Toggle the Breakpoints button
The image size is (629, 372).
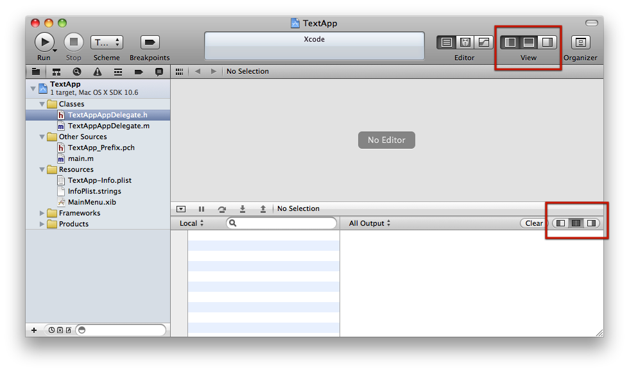pyautogui.click(x=150, y=42)
